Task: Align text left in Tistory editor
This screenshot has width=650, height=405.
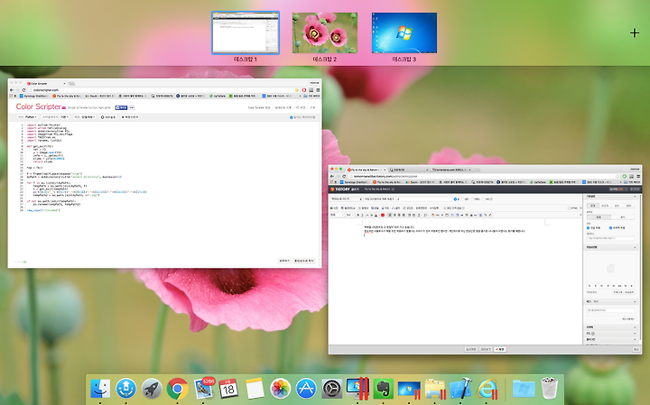Action: tap(390, 215)
